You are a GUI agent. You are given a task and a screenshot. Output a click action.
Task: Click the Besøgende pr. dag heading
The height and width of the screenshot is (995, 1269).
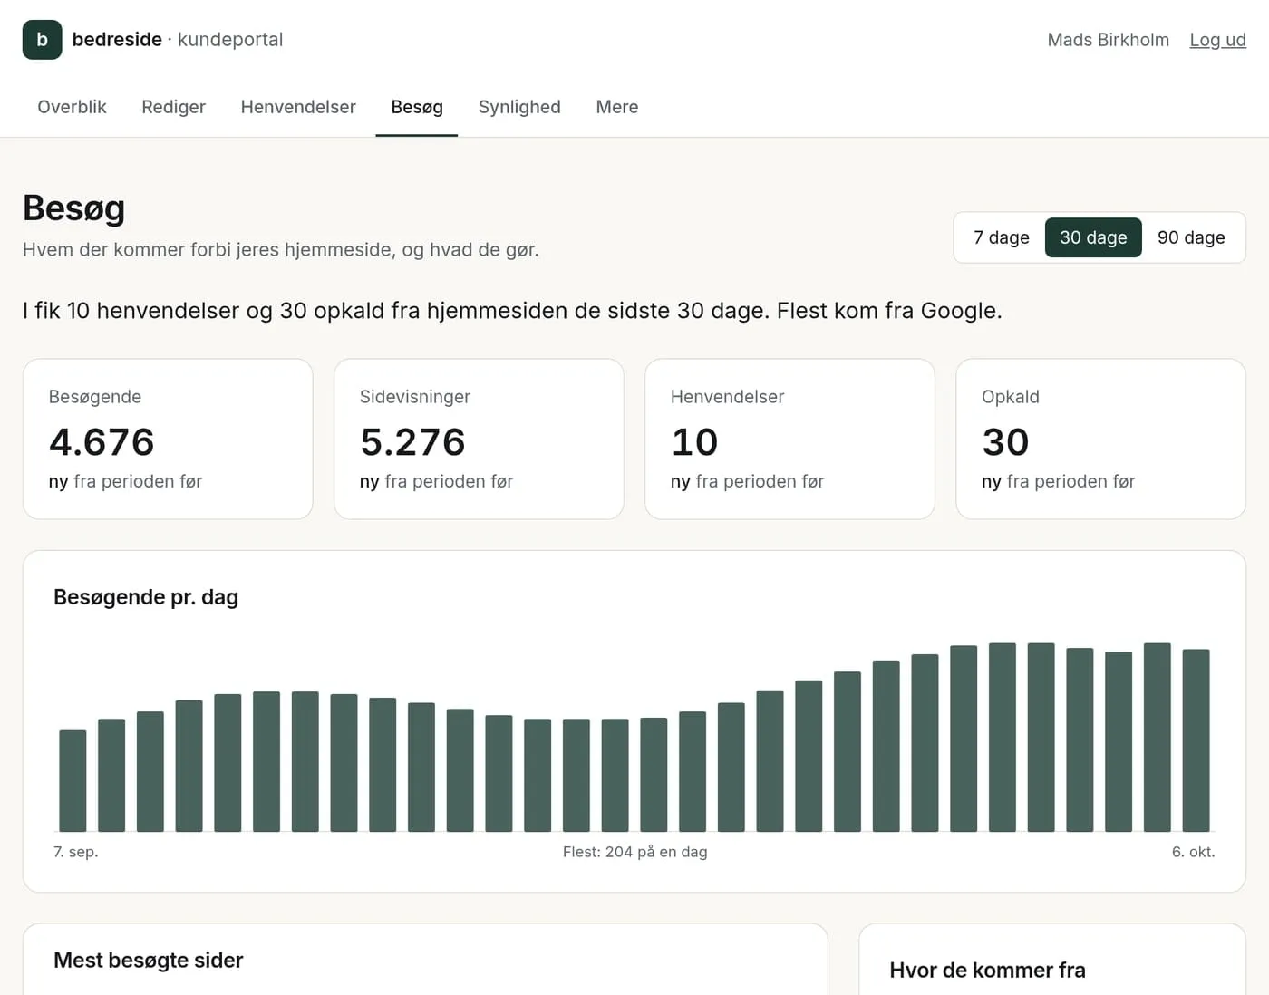click(146, 597)
